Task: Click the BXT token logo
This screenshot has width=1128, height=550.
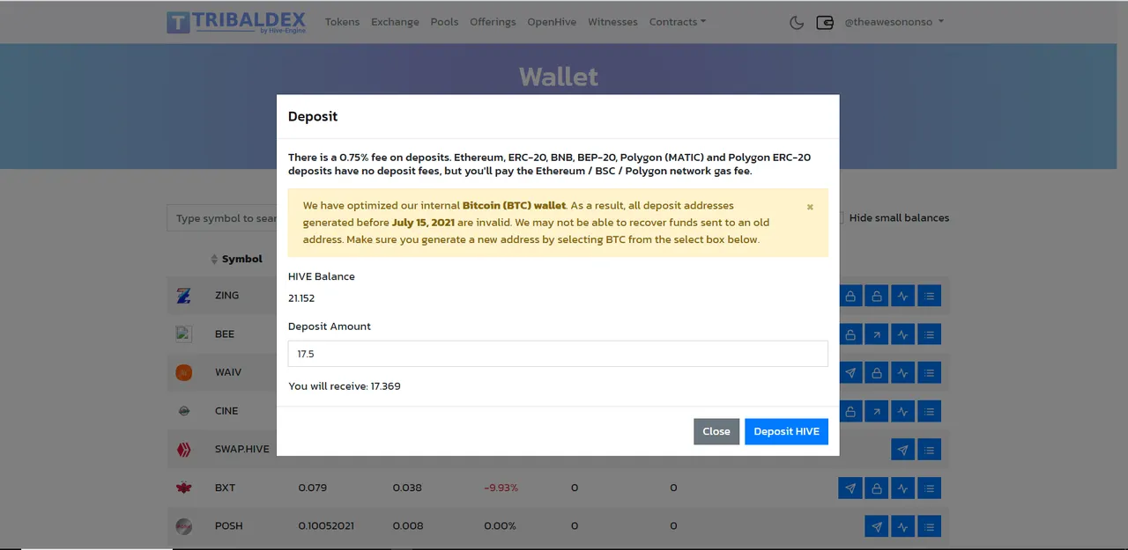Action: point(183,488)
